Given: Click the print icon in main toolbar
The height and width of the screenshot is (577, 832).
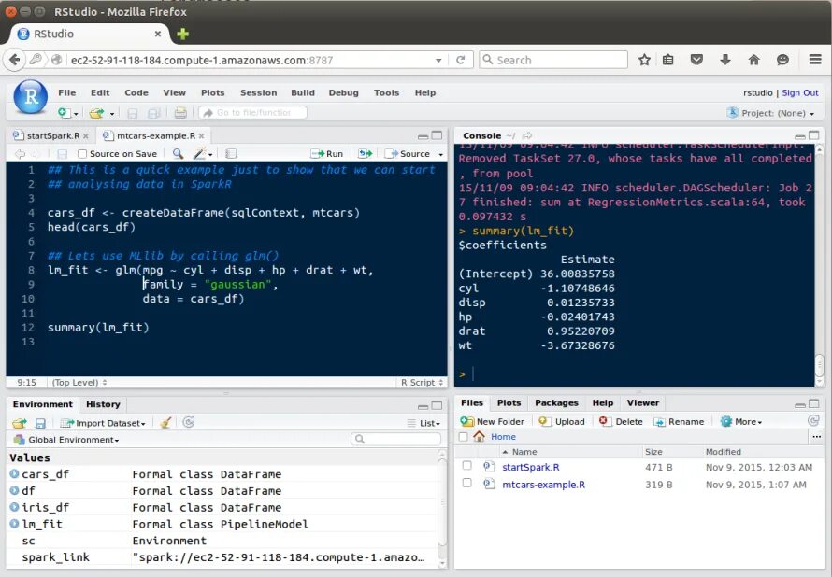Looking at the screenshot, I should 180,113.
